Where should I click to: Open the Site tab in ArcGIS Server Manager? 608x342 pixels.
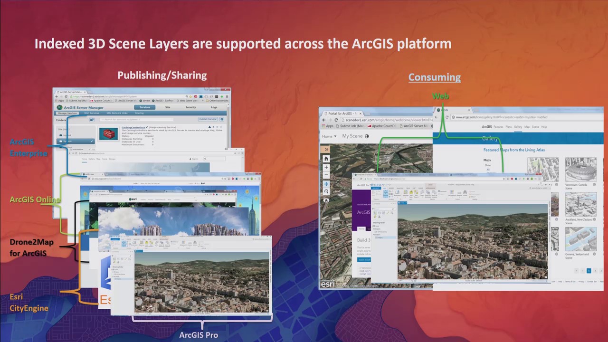click(x=168, y=107)
